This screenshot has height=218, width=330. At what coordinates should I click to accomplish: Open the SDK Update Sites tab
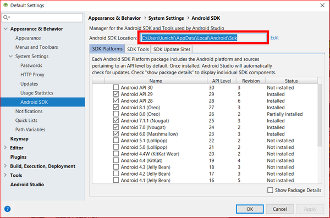(172, 49)
